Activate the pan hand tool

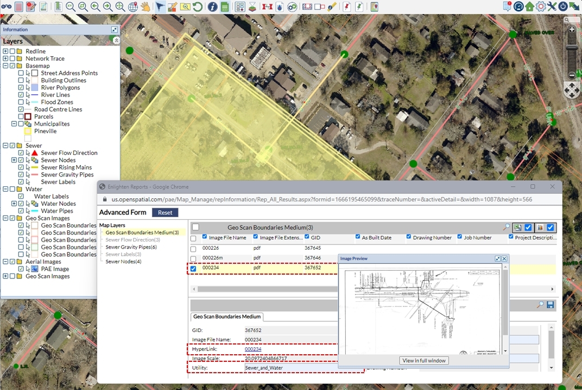(145, 6)
